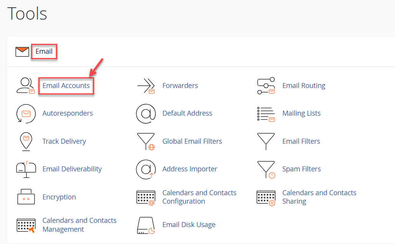This screenshot has height=244, width=395.
Task: Open Calendars and Contacts Sharing
Action: 319,197
